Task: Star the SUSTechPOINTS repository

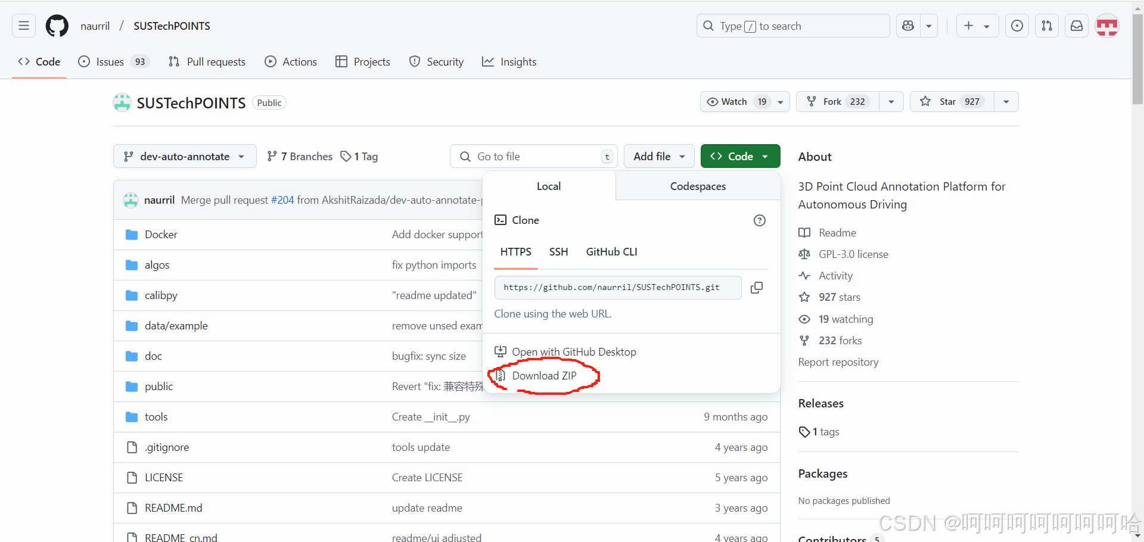Action: pos(952,102)
